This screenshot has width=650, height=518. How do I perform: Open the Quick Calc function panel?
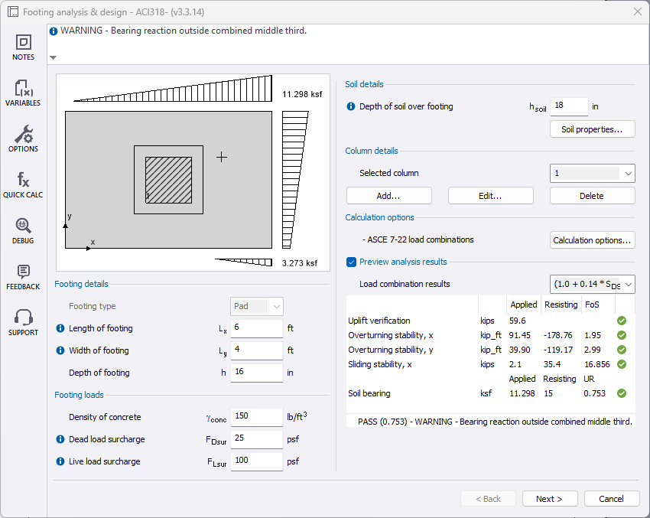[x=23, y=184]
